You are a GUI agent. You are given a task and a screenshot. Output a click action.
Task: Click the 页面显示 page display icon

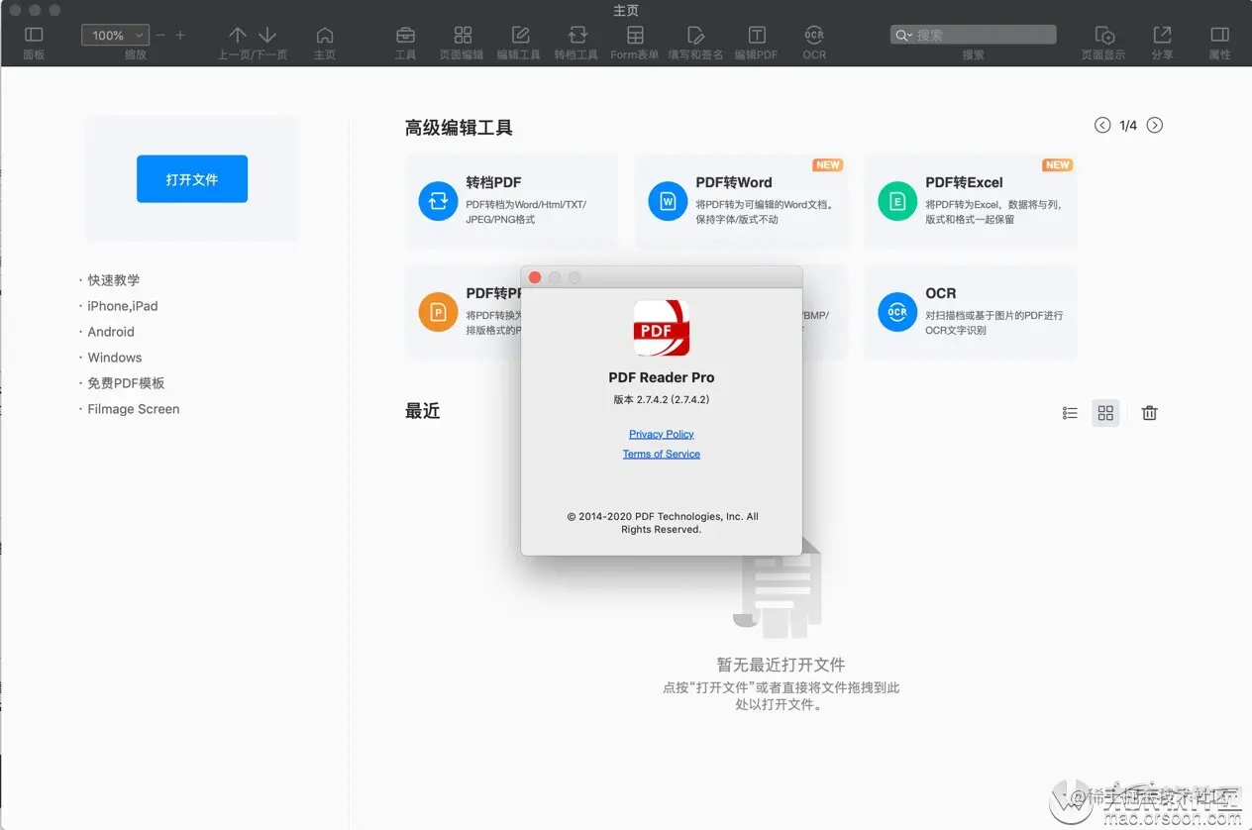pyautogui.click(x=1104, y=35)
